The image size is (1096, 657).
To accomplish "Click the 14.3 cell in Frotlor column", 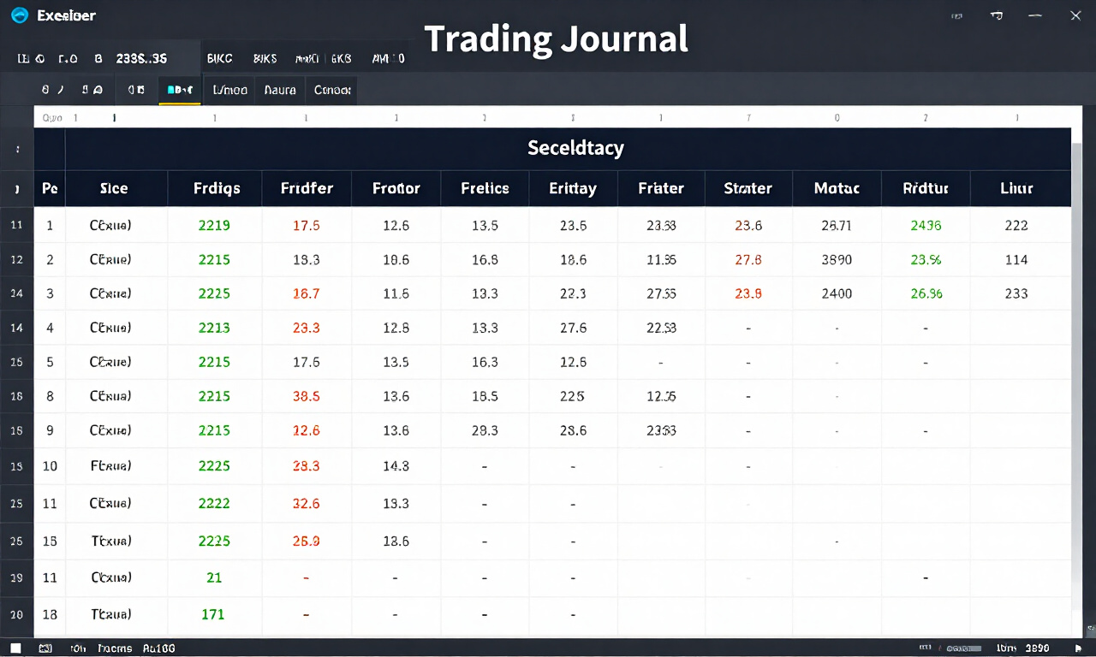I will click(396, 467).
